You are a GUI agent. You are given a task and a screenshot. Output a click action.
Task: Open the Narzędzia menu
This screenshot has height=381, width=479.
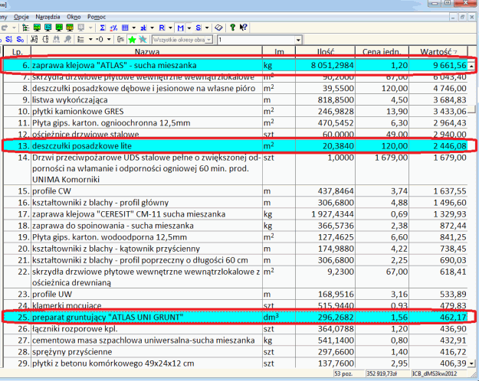(48, 16)
